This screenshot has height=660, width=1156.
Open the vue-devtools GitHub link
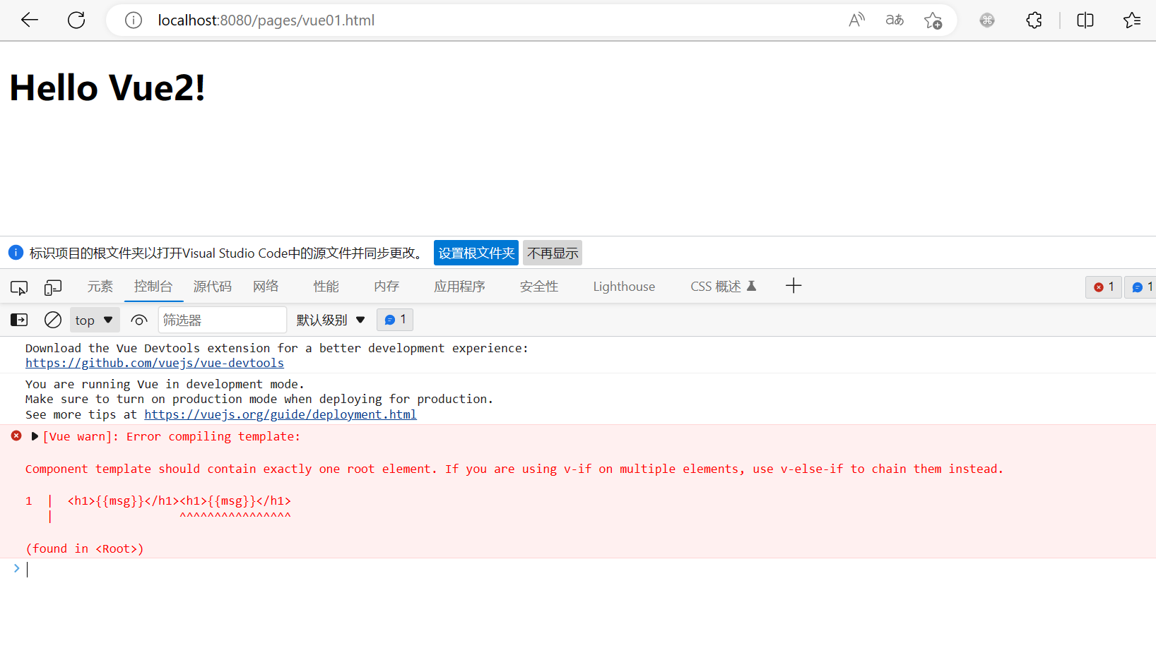tap(154, 362)
